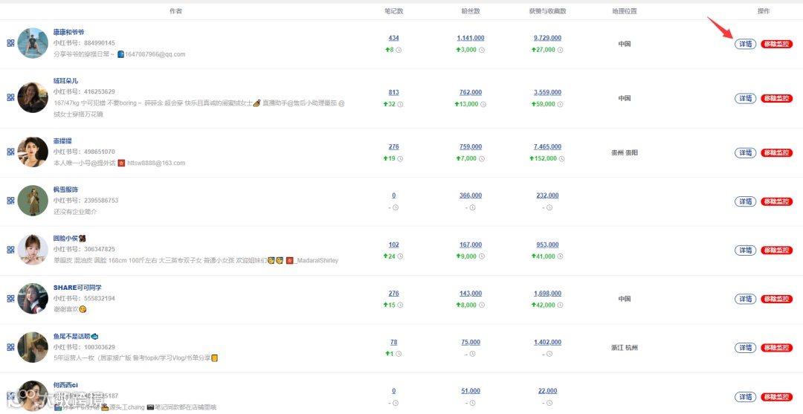Open clock icon under 1,402,000 likes count
The height and width of the screenshot is (414, 803).
pos(549,354)
